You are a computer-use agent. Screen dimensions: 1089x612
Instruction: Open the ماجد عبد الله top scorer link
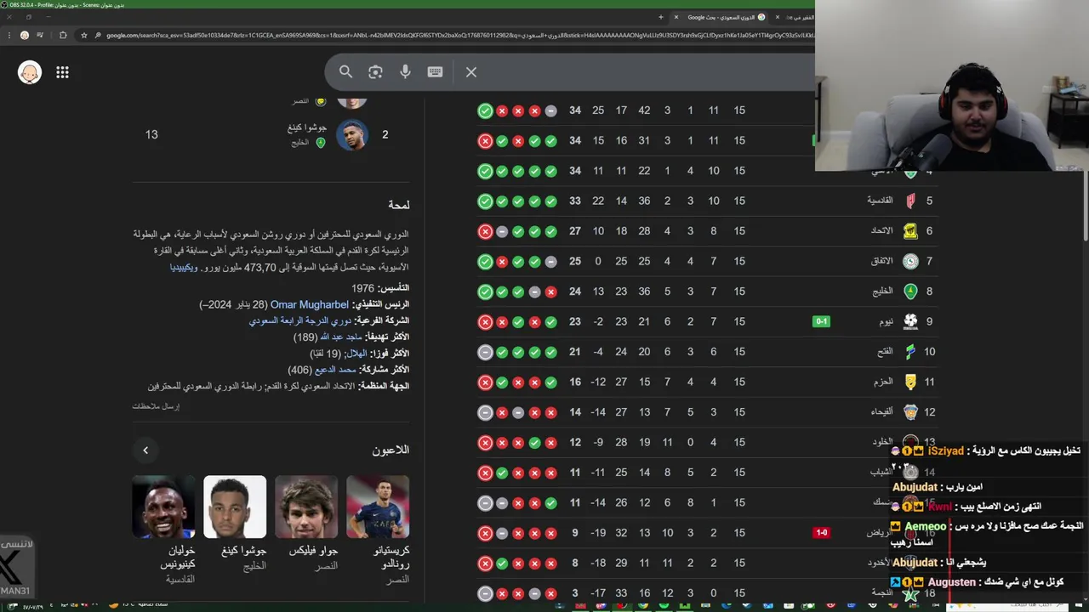click(x=340, y=337)
